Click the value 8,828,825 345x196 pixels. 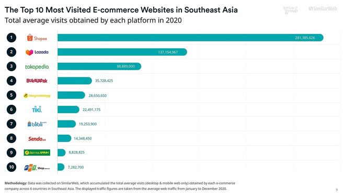76,153
